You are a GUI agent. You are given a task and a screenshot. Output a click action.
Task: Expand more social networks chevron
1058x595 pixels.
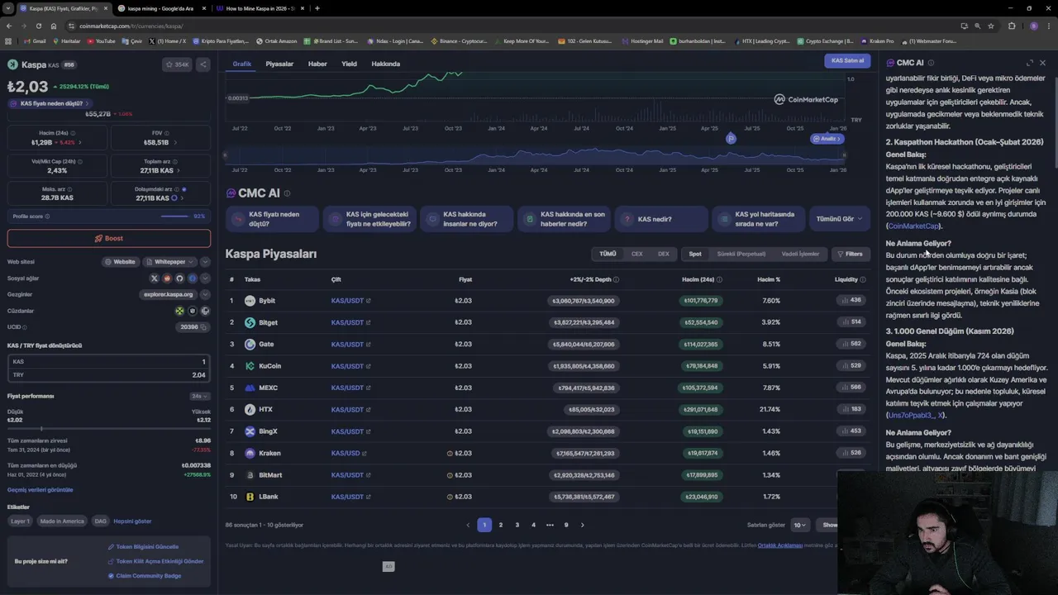pos(205,278)
